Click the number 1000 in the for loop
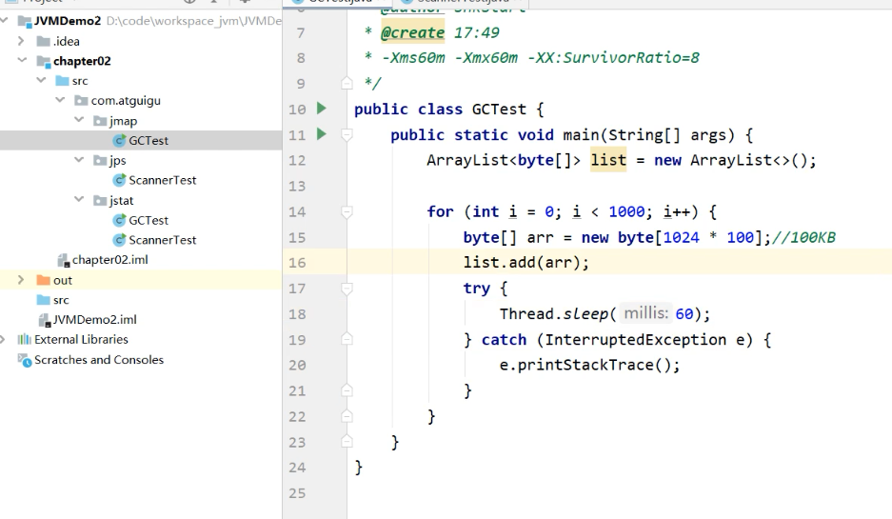The height and width of the screenshot is (519, 892). tap(626, 211)
